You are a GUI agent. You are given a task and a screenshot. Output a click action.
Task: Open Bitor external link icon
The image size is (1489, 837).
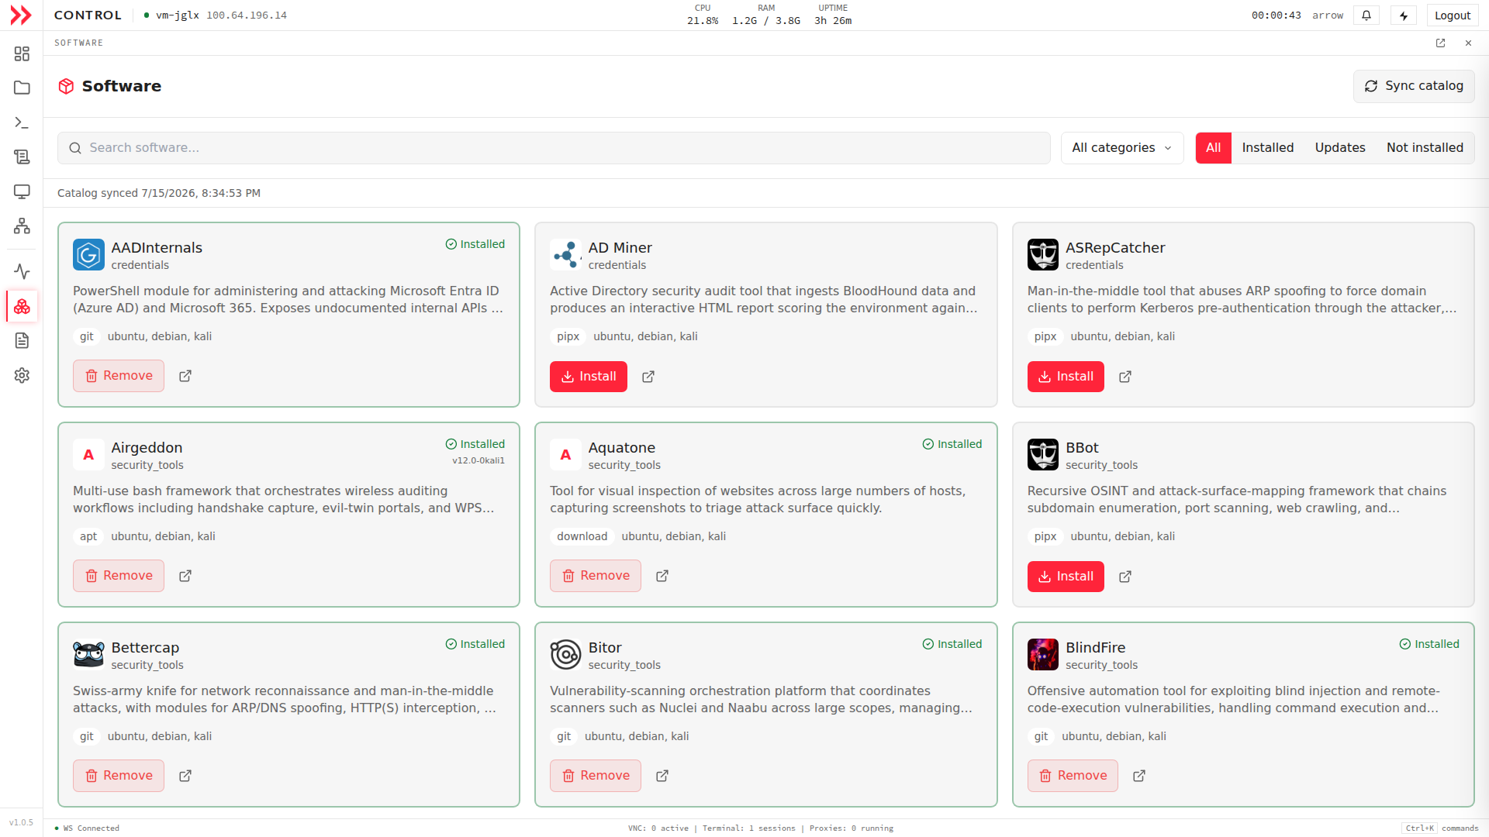(x=662, y=776)
